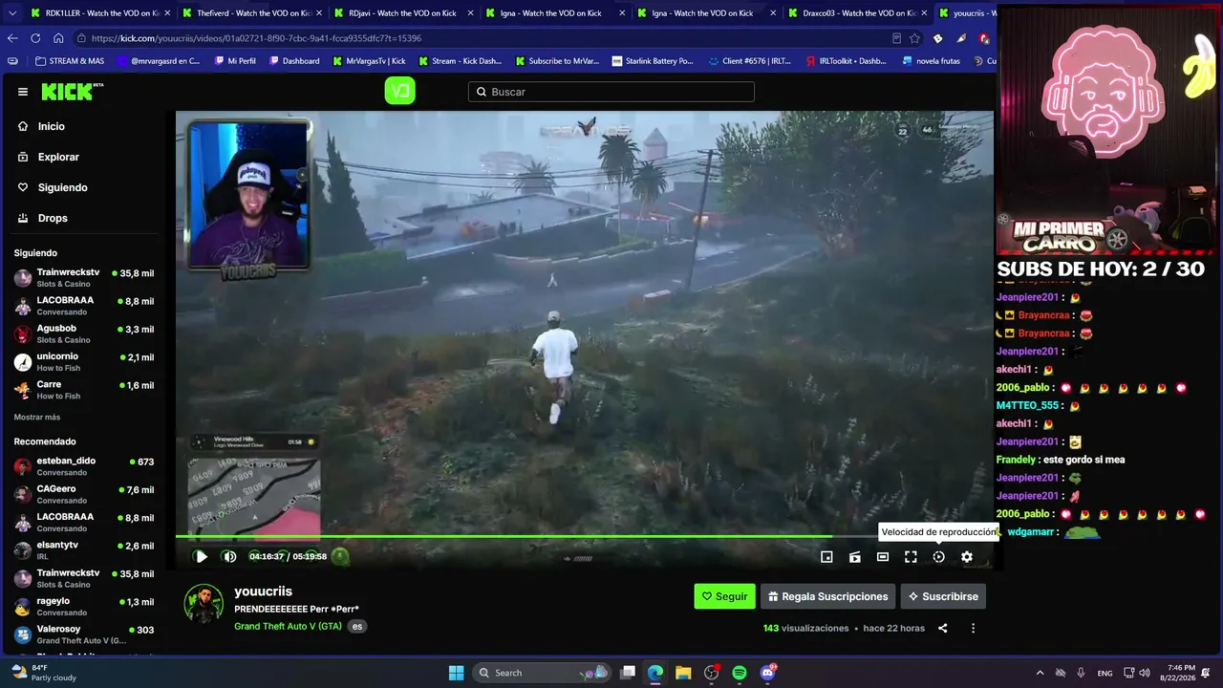Follow youucriis with the Seguir button
This screenshot has width=1223, height=688.
[x=724, y=596]
